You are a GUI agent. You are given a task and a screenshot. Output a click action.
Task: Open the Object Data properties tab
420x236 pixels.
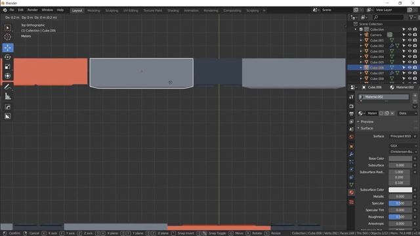(x=351, y=185)
